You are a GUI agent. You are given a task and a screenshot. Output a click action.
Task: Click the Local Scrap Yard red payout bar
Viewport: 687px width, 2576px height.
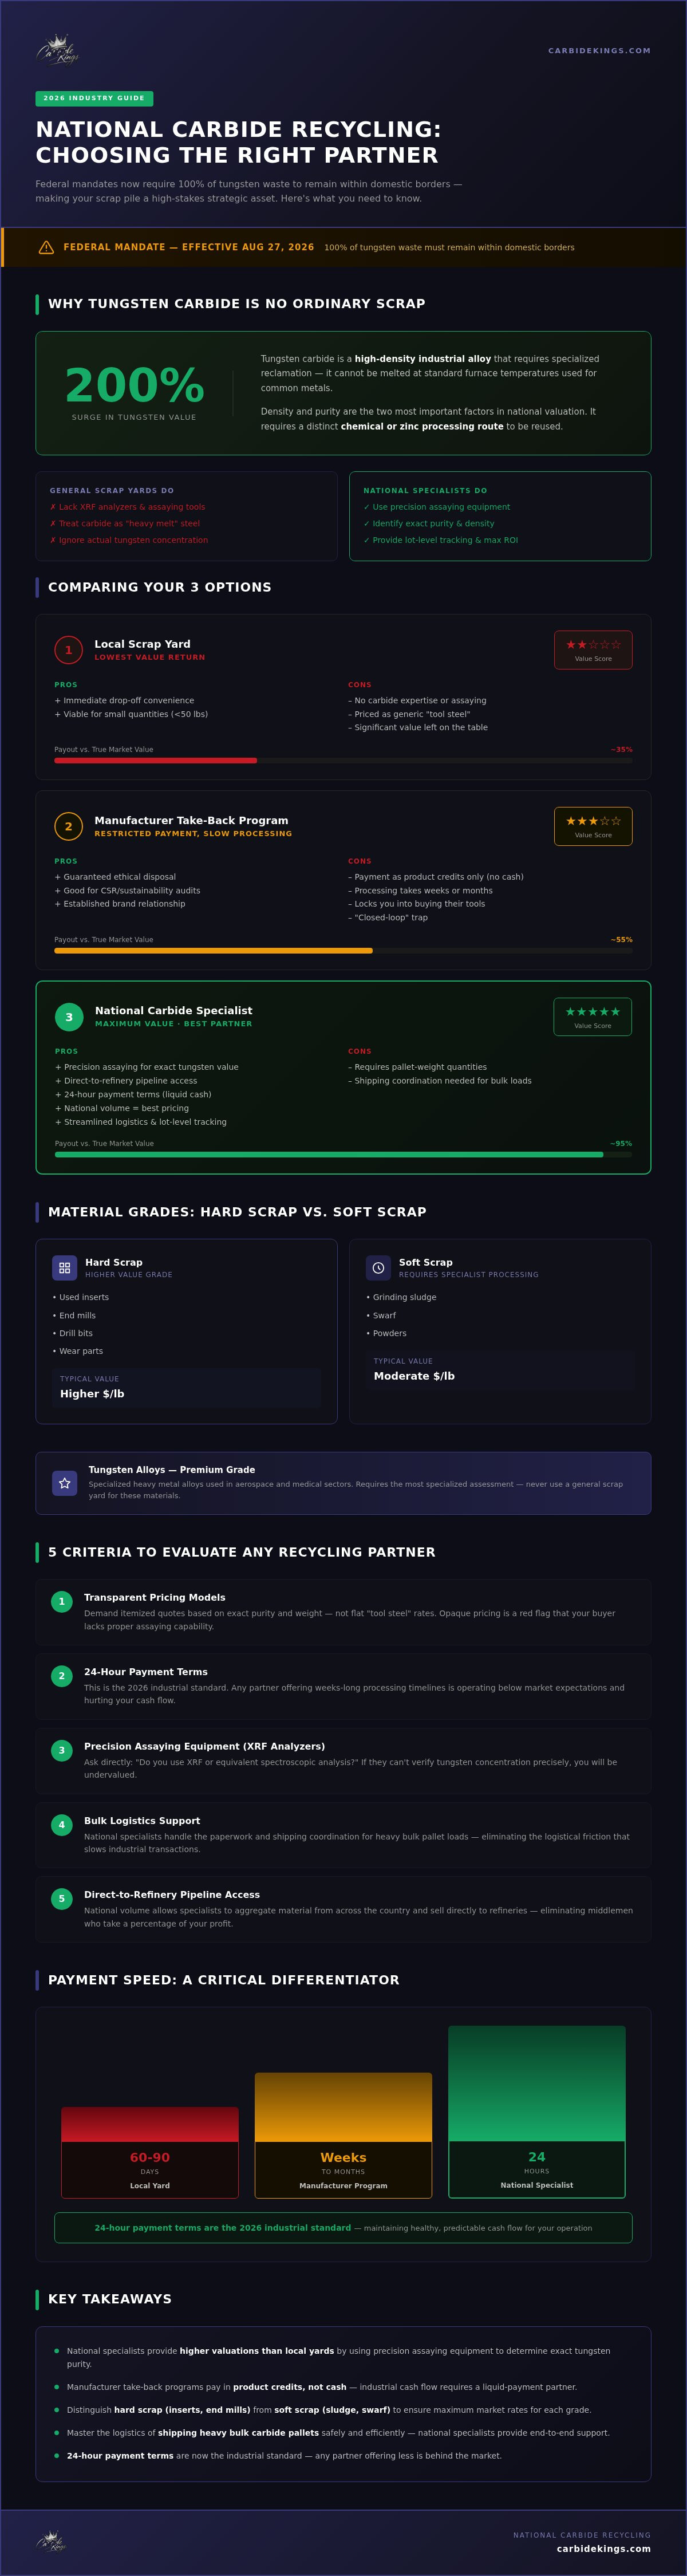point(155,760)
